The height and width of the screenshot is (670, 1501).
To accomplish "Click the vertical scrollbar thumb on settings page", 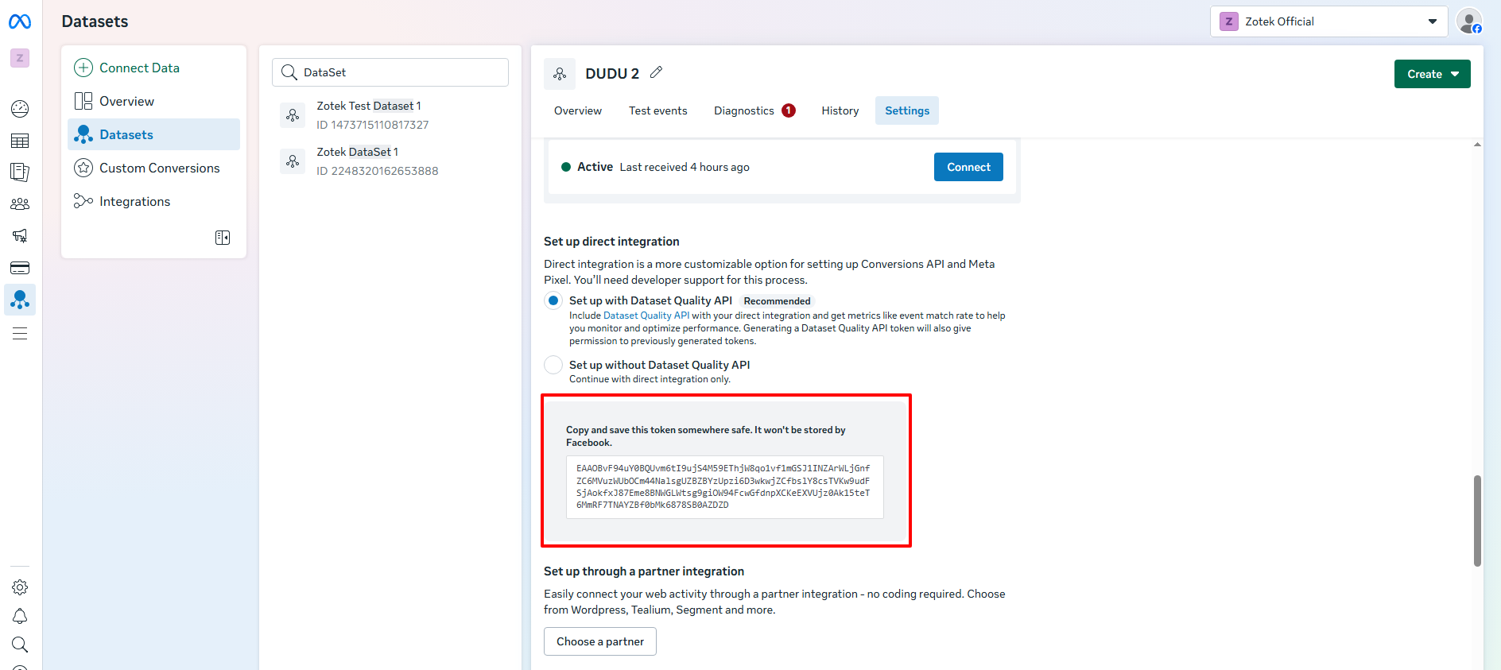I will click(1477, 521).
